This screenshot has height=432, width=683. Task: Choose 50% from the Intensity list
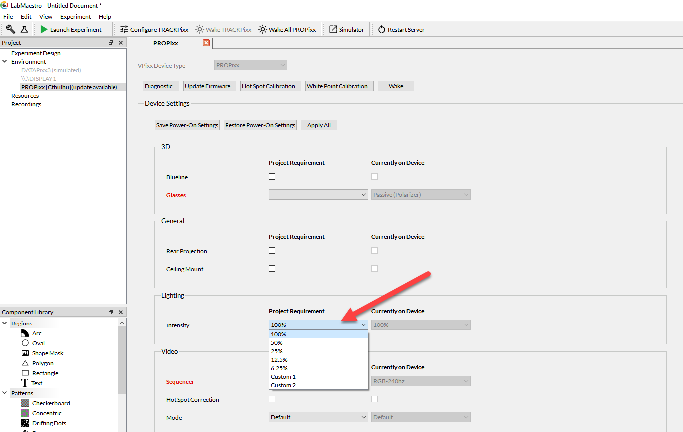click(x=277, y=343)
